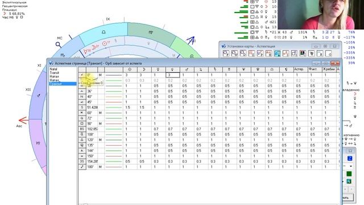Toggle the M flag in the 120° row
Screen dimensions: 364x205
point(100,140)
